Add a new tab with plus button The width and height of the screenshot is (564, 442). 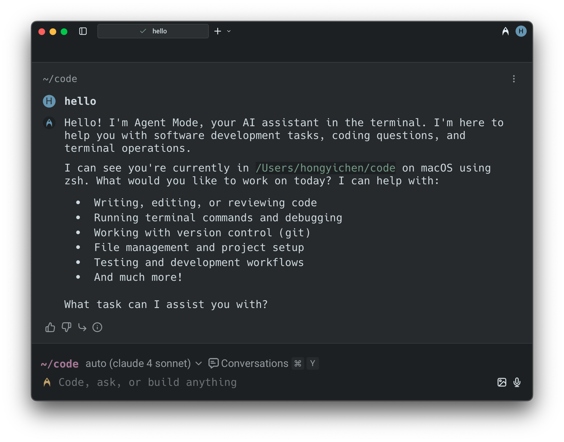[x=218, y=31]
